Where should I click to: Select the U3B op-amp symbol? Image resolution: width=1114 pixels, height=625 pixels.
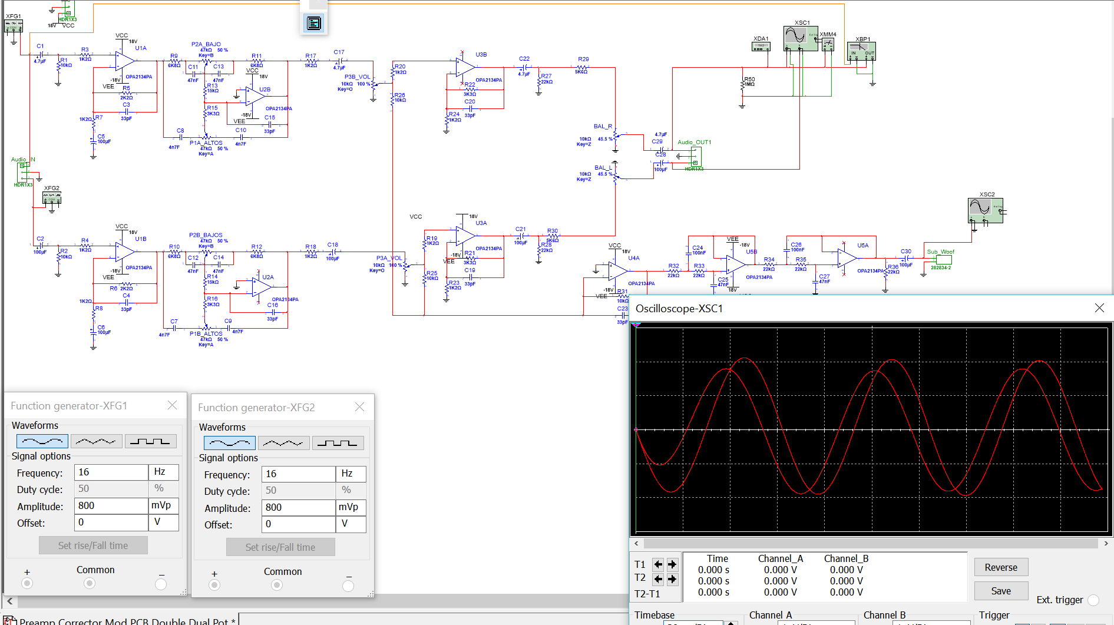(465, 67)
